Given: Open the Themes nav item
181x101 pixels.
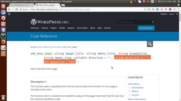Looking at the screenshot, I should coord(45,28).
